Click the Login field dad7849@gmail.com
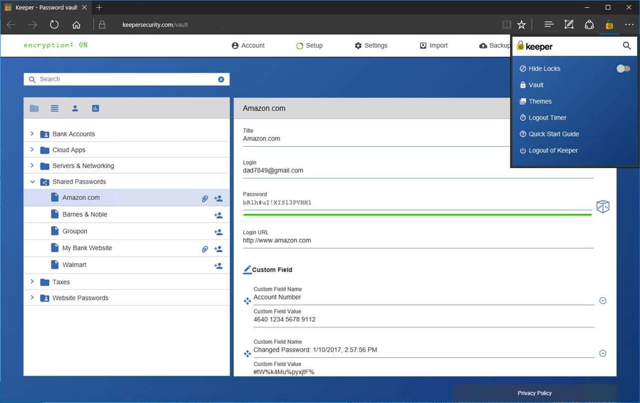Viewport: 640px width, 403px height. click(273, 171)
